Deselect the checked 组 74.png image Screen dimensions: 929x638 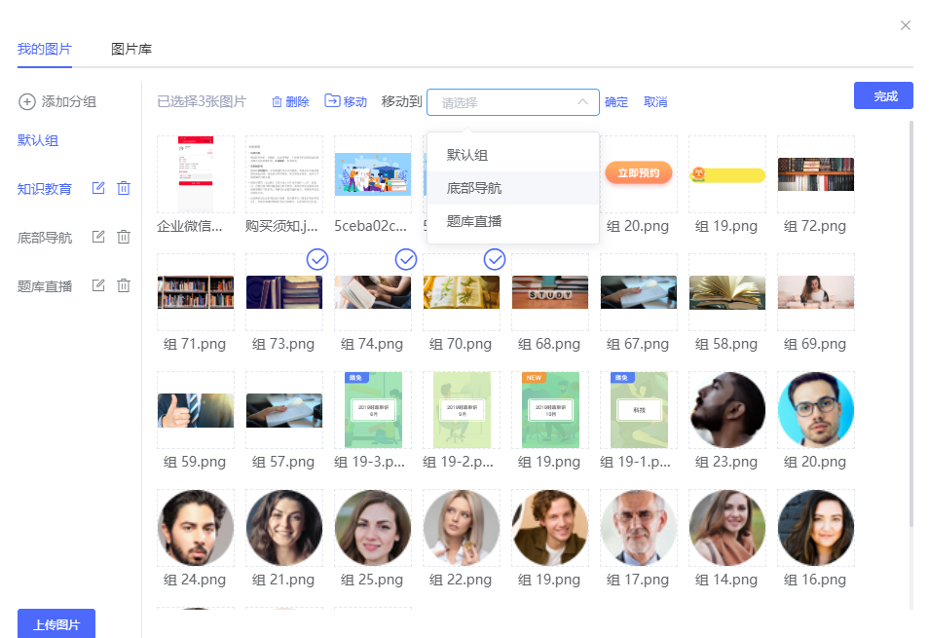point(406,259)
